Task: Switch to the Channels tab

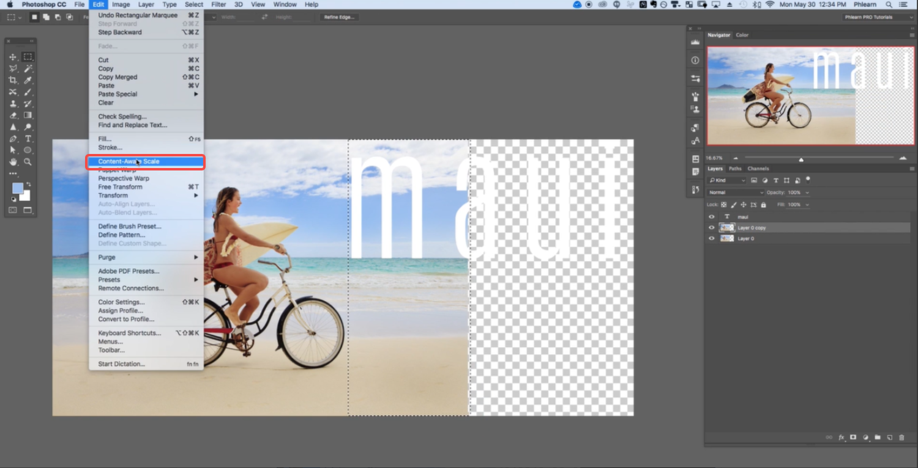Action: [758, 169]
